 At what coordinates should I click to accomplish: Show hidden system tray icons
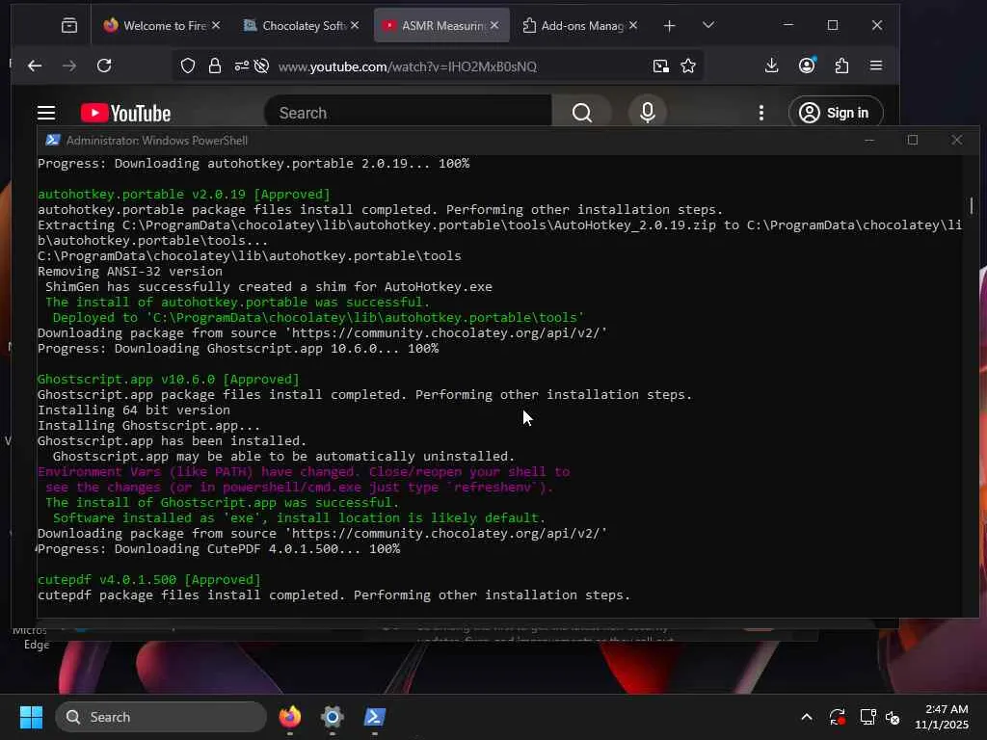(807, 717)
